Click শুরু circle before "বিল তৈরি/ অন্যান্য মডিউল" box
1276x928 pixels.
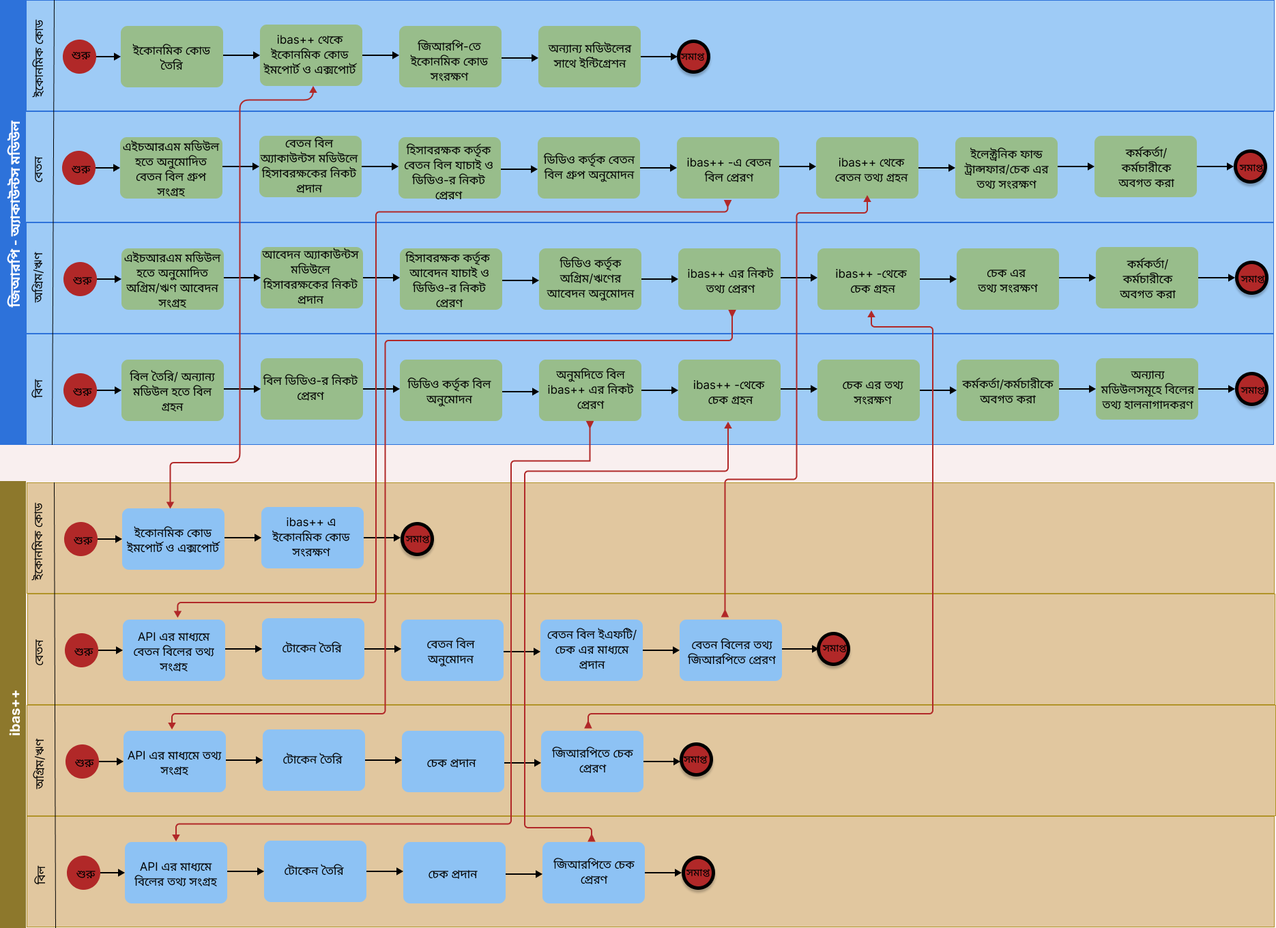pyautogui.click(x=81, y=390)
